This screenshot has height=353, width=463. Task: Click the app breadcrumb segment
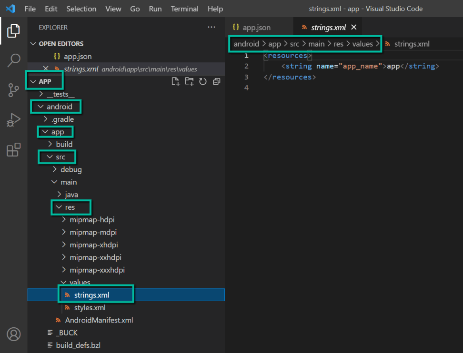(274, 44)
